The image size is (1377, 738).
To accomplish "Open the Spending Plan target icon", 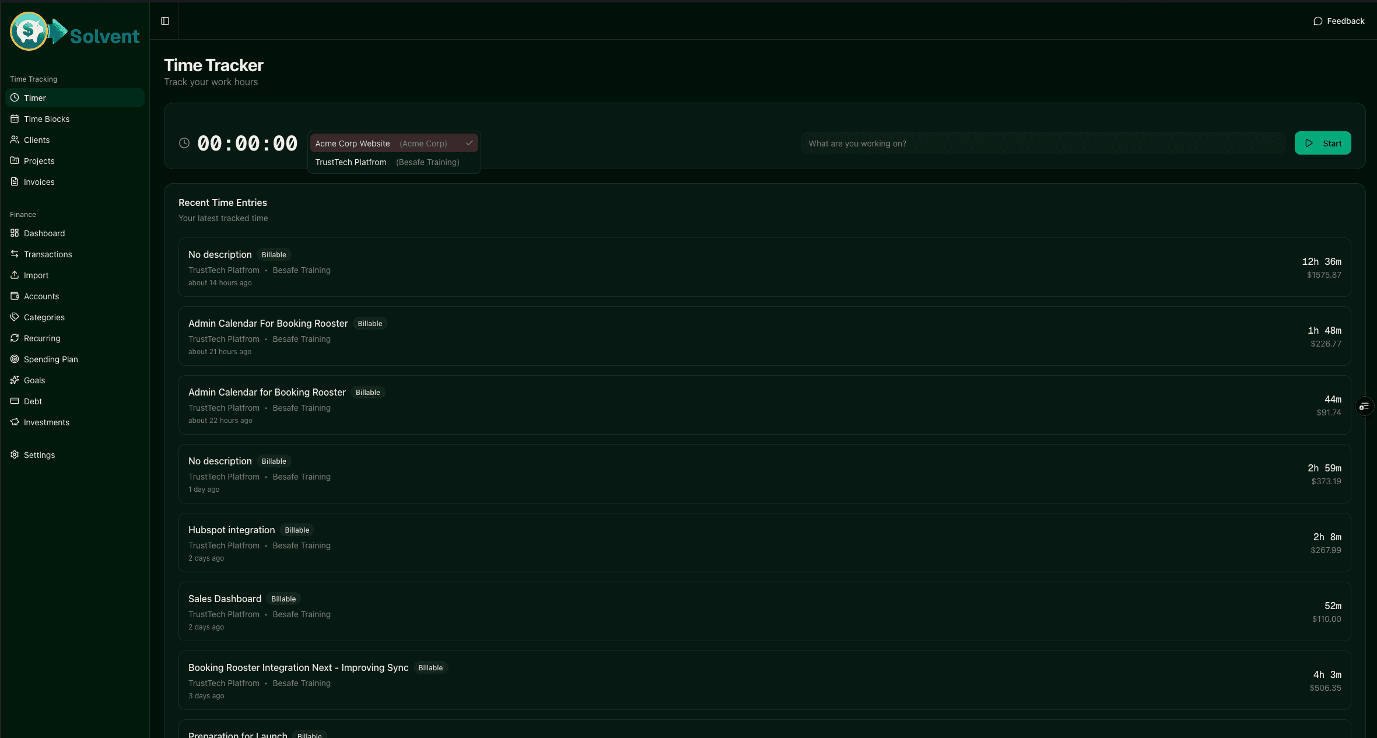I will point(15,359).
